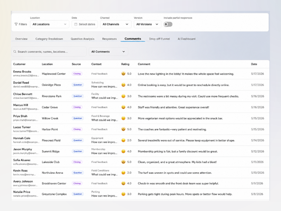
Task: Click Closing badge in Sofia Alvarez row
Action: coord(77,162)
